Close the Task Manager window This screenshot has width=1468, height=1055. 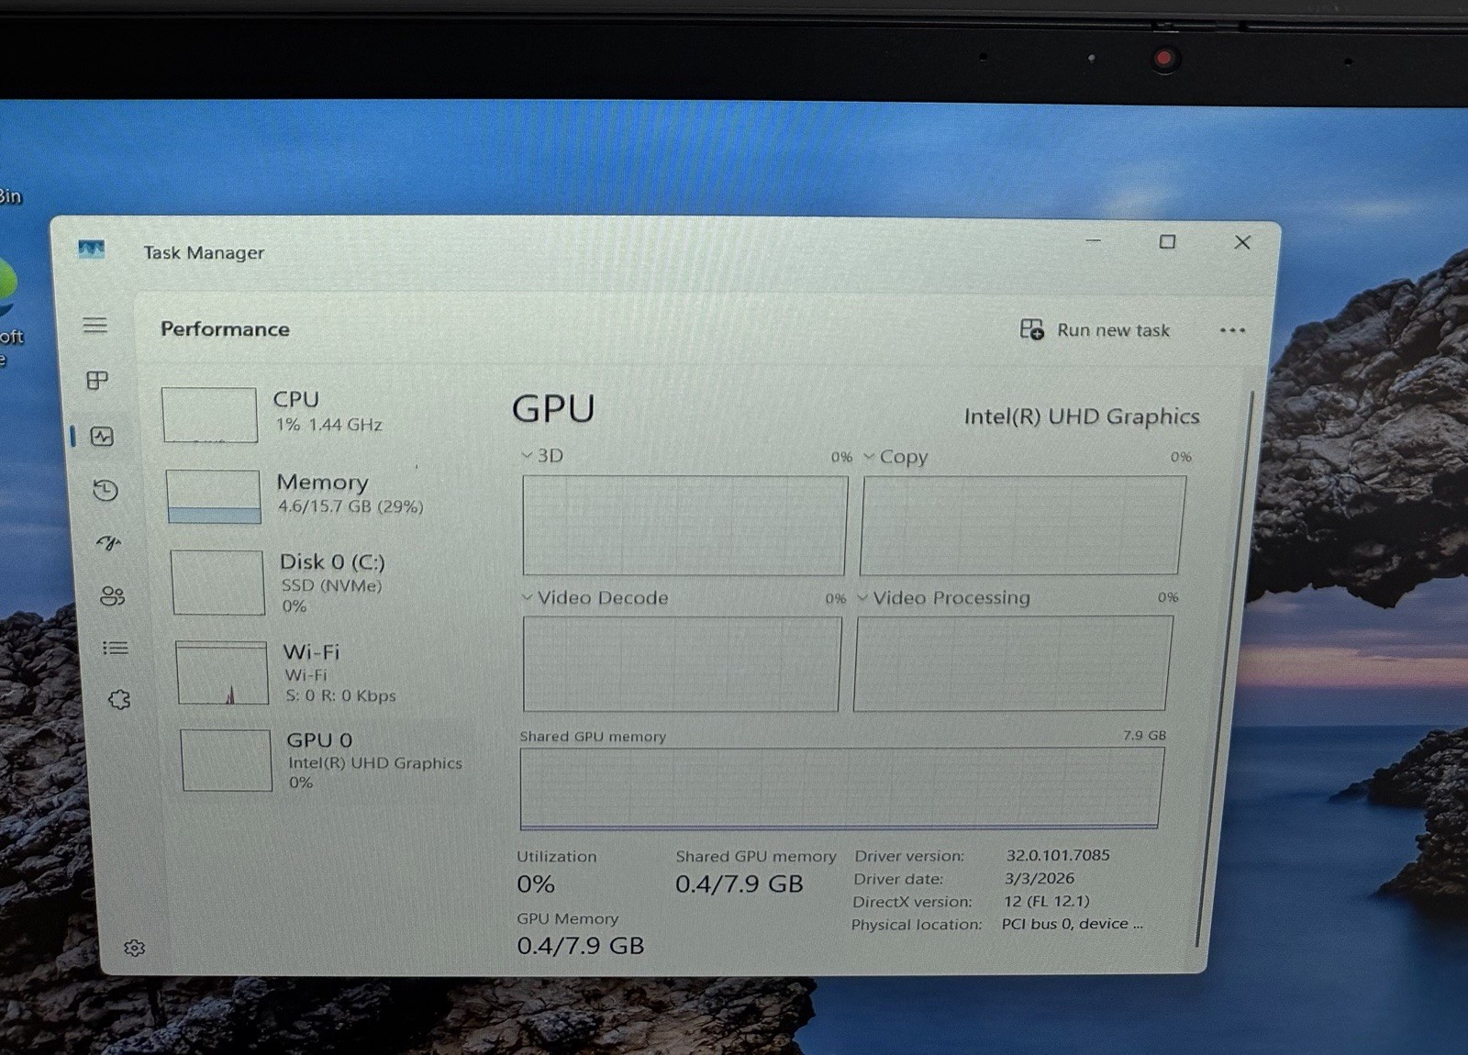click(1242, 242)
